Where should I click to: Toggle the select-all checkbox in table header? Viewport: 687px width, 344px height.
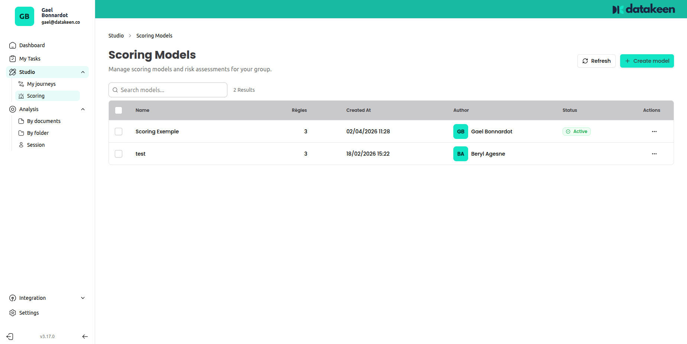point(119,110)
